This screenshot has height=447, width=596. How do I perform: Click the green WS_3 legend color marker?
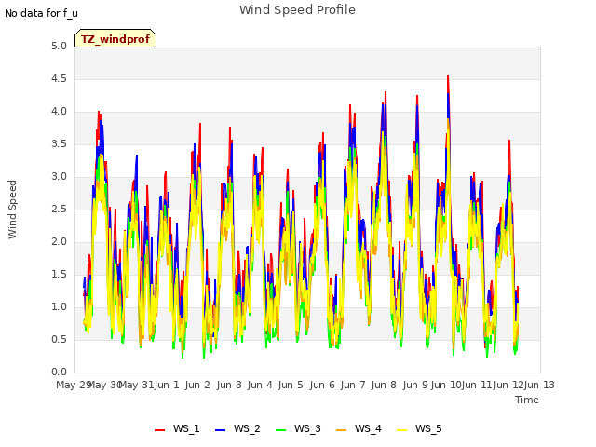(x=281, y=430)
